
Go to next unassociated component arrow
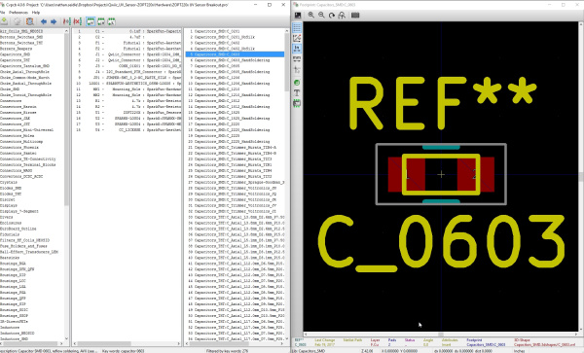click(x=54, y=21)
